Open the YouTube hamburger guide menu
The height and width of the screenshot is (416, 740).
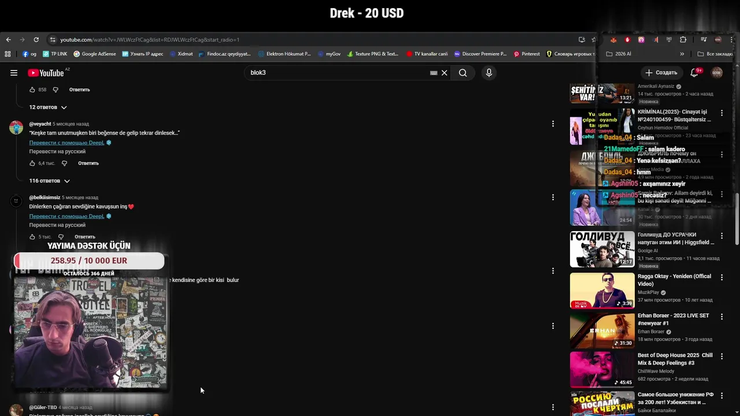[14, 73]
